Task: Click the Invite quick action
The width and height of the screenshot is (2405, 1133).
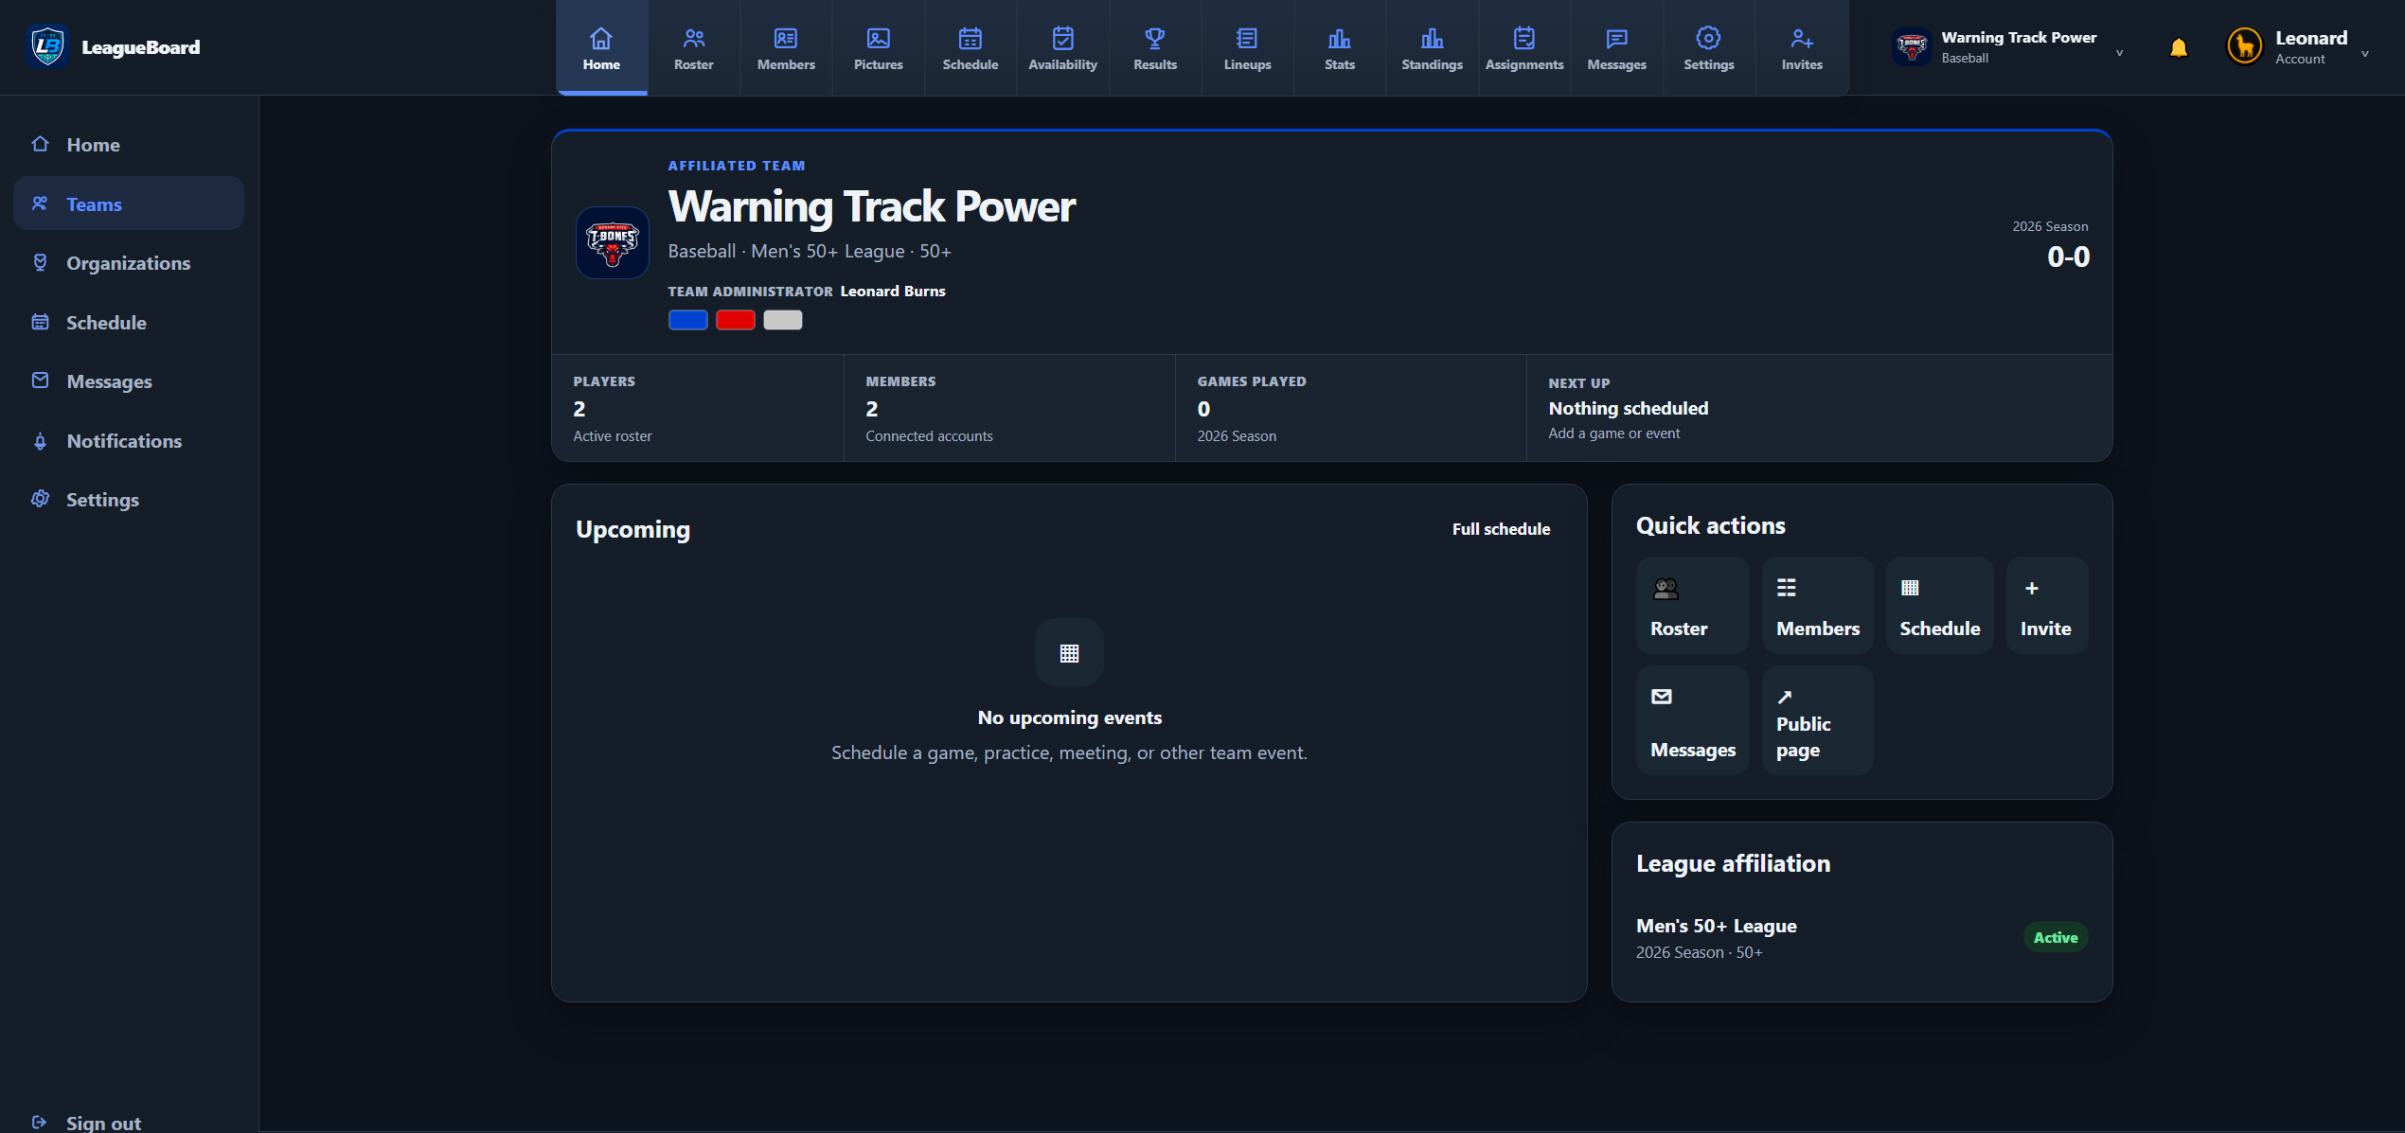Action: [2047, 605]
